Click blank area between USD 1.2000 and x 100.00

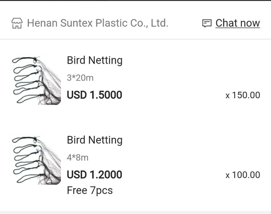point(173,175)
